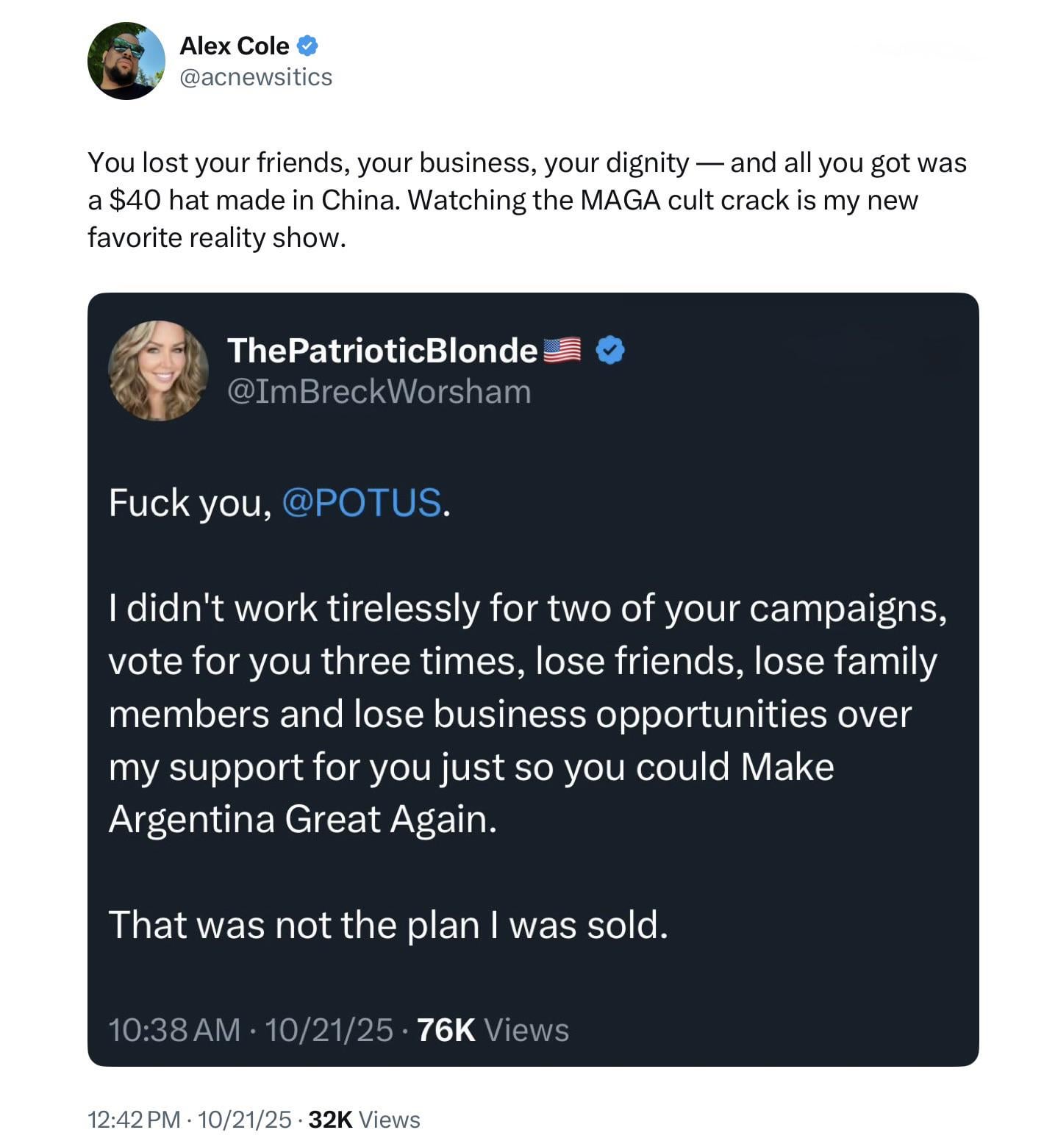Click the American flag emoji icon
The image size is (1044, 1141).
562,350
